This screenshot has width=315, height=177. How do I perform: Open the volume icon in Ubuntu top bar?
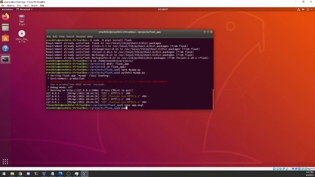(303, 9)
